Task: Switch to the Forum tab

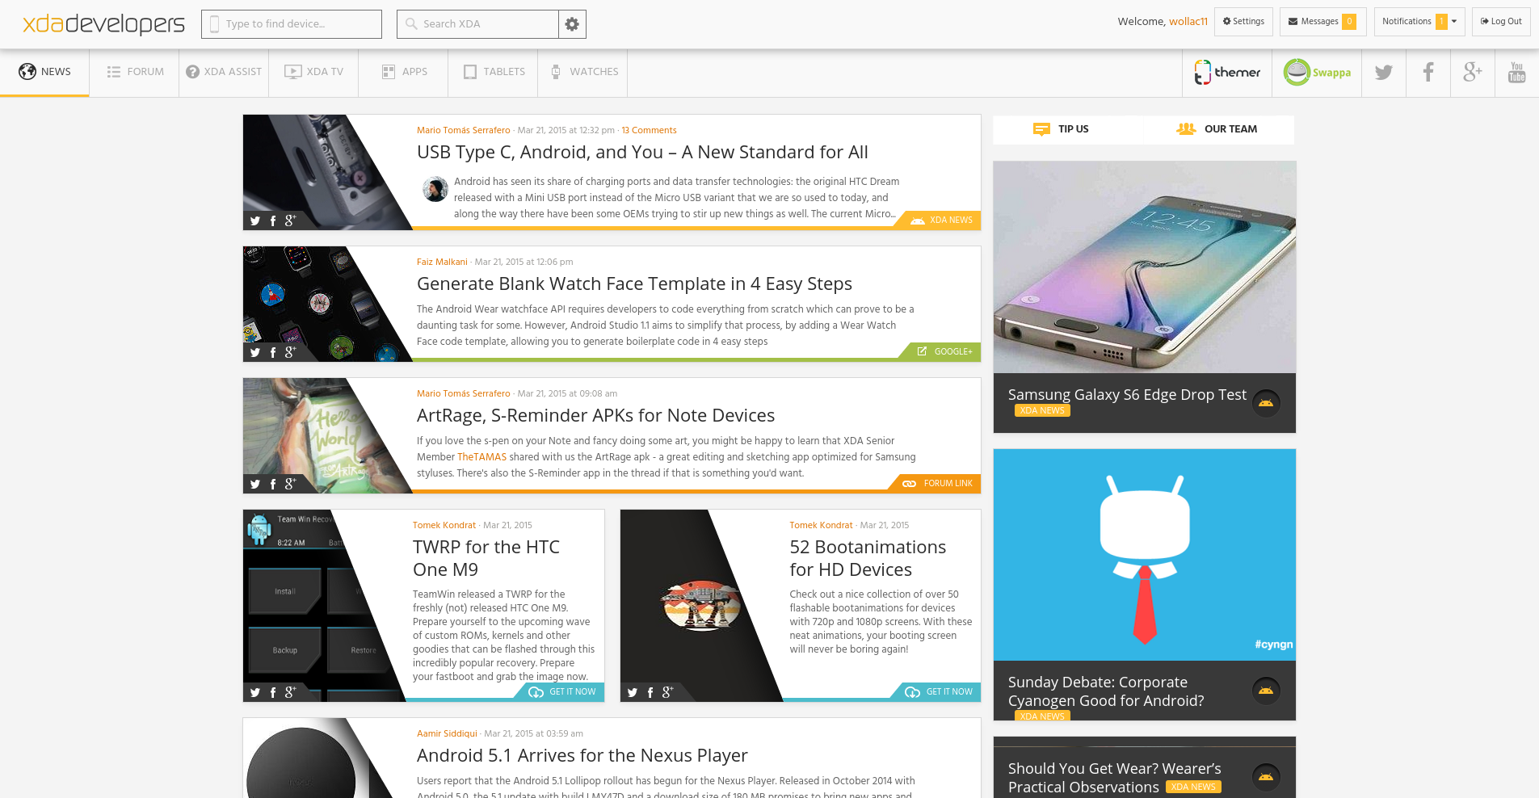Action: click(135, 72)
